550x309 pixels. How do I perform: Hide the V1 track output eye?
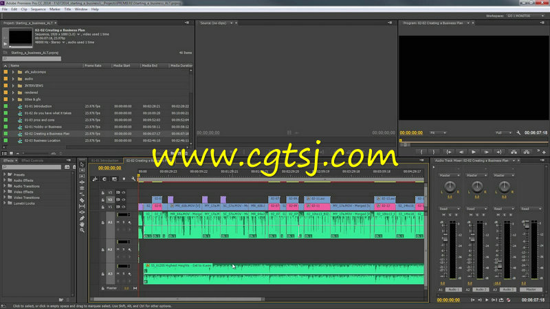[x=124, y=207]
